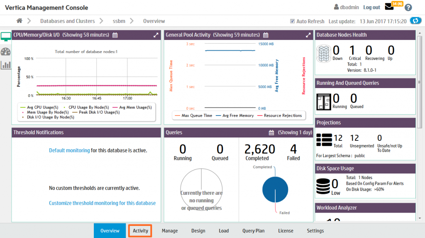Viewport: 425px width, 238px height.
Task: Toggle Avg CPU Usage(%) legend entry
Action: coord(39,108)
